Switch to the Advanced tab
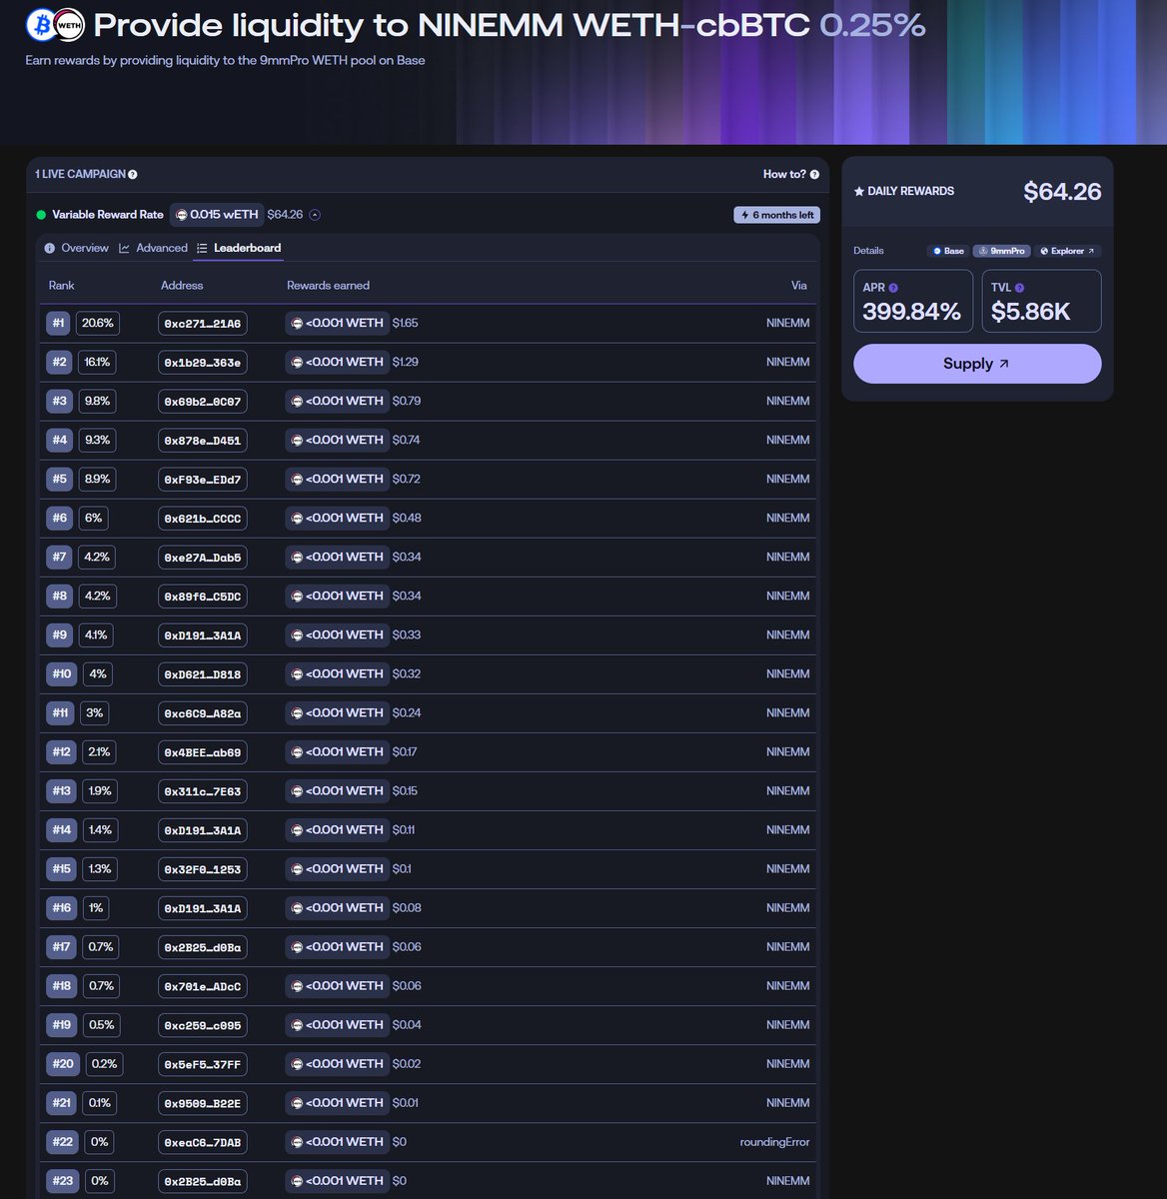This screenshot has width=1167, height=1199. [x=153, y=248]
